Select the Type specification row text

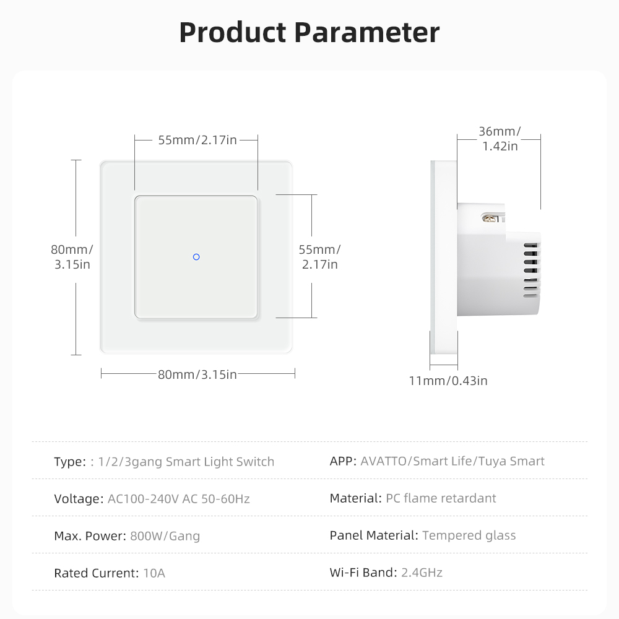point(164,462)
